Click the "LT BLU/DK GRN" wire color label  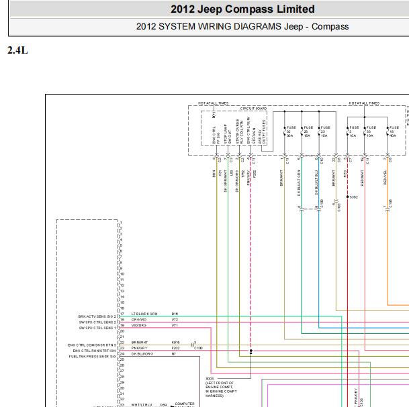(144, 314)
